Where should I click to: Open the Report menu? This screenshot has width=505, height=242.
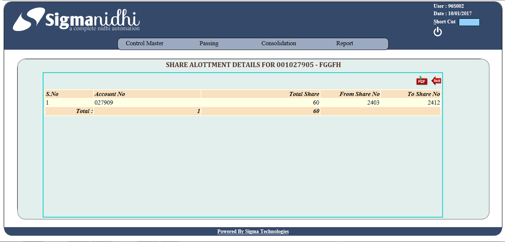click(345, 43)
